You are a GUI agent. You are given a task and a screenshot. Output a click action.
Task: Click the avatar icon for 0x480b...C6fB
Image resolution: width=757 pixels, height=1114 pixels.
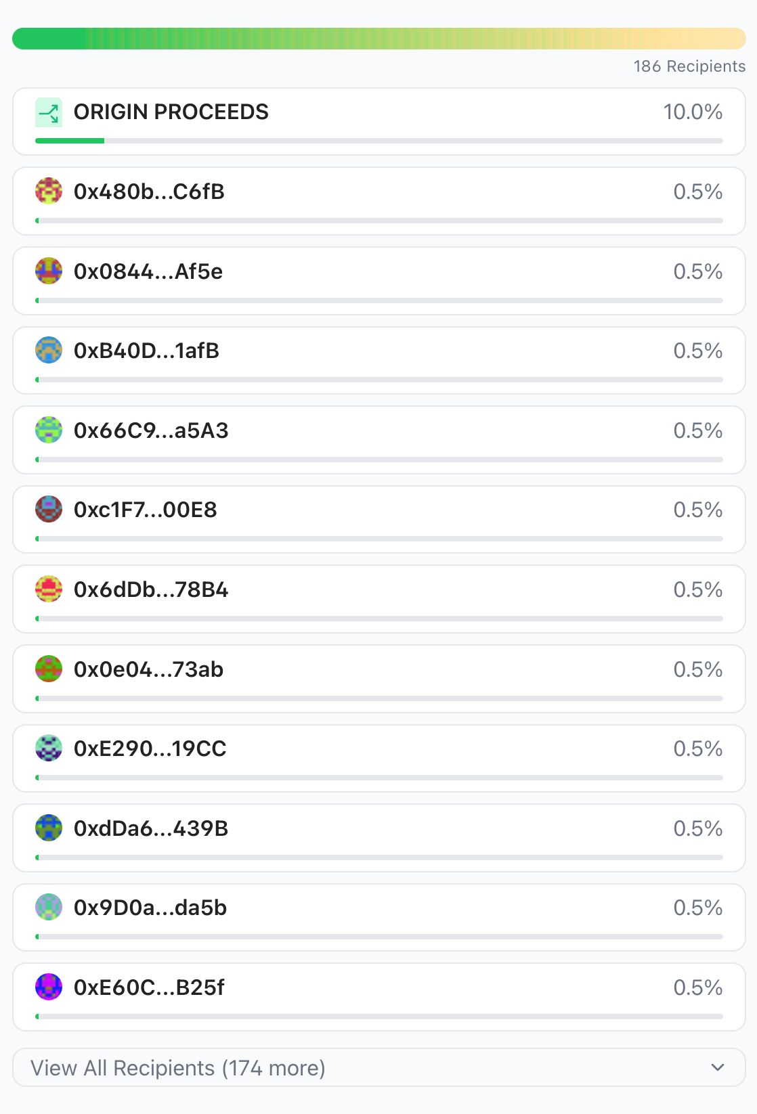[49, 192]
